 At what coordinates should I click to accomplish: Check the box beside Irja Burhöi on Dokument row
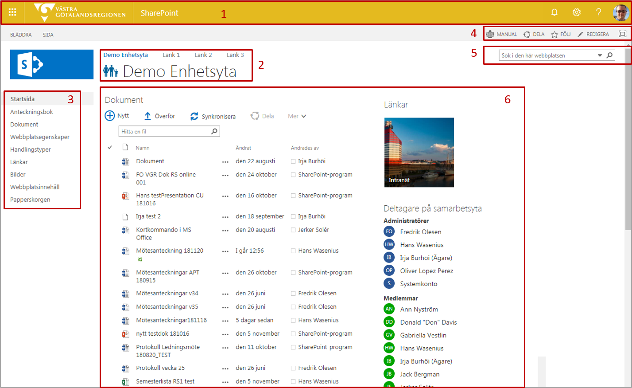click(x=293, y=161)
